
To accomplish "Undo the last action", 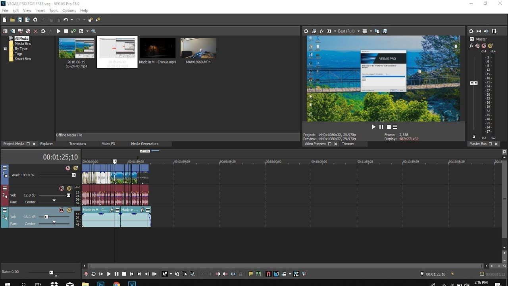I will pyautogui.click(x=65, y=19).
